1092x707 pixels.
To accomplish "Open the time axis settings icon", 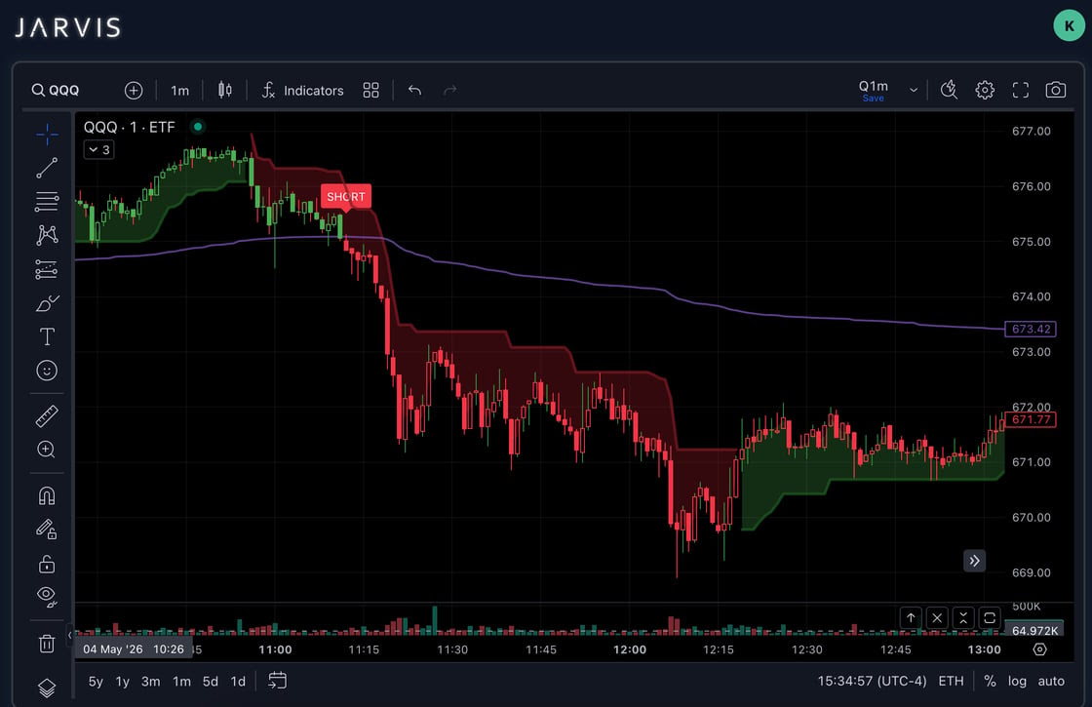I will 1039,649.
